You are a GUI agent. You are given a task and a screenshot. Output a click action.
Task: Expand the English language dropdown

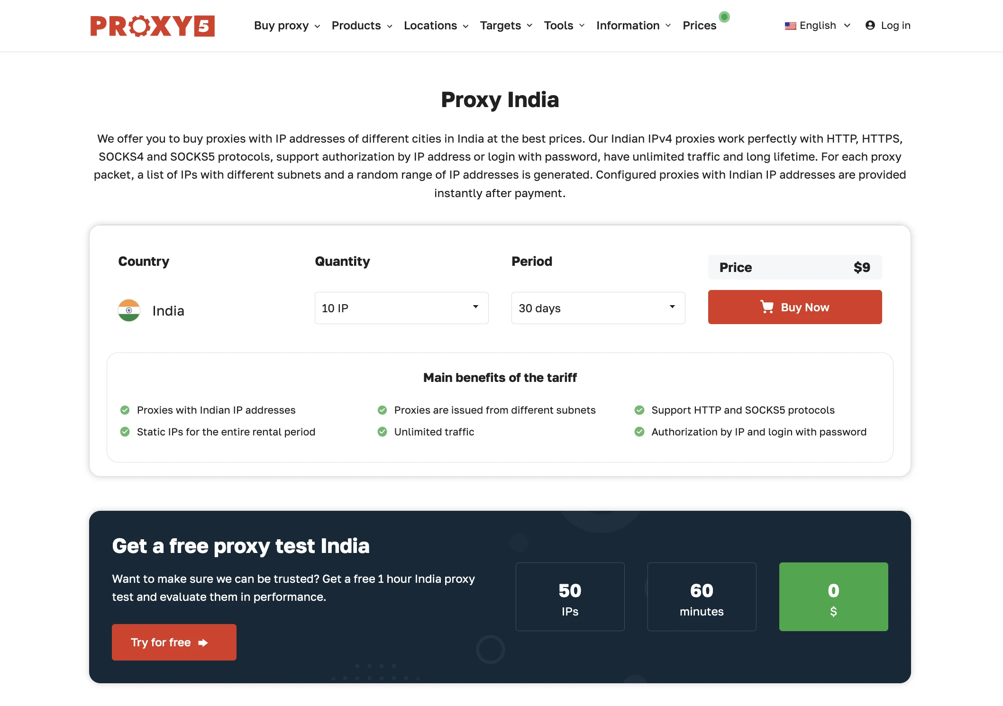click(x=818, y=26)
